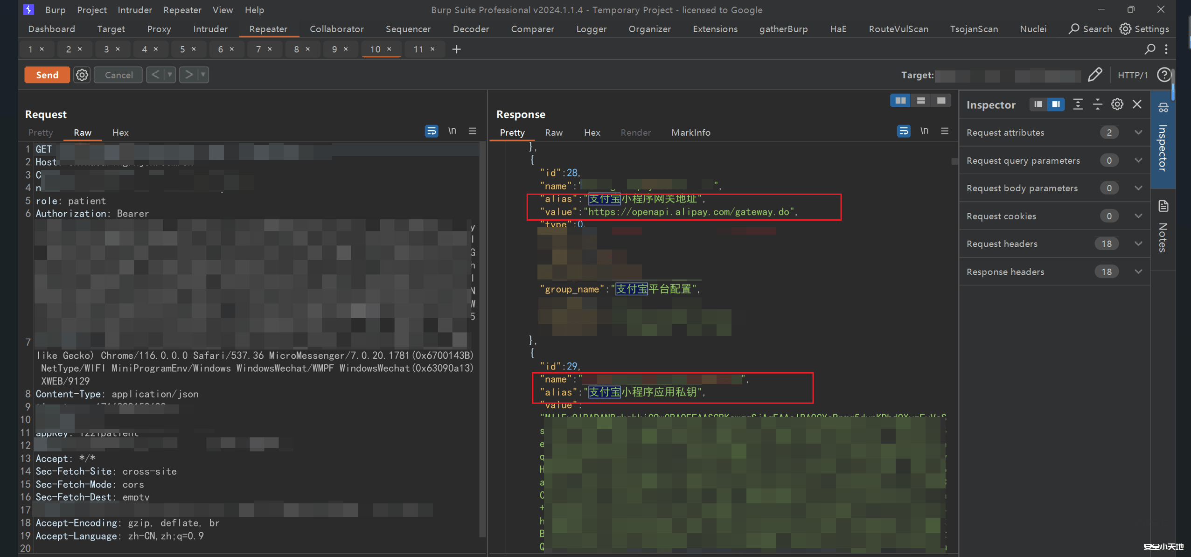
Task: Expand Request headers section
Action: coord(1138,244)
